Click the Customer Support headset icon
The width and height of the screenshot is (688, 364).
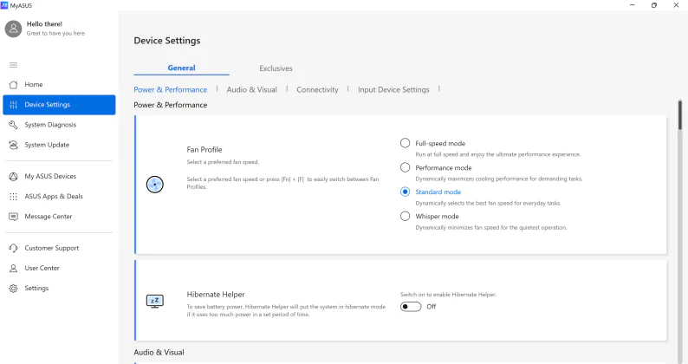14,248
